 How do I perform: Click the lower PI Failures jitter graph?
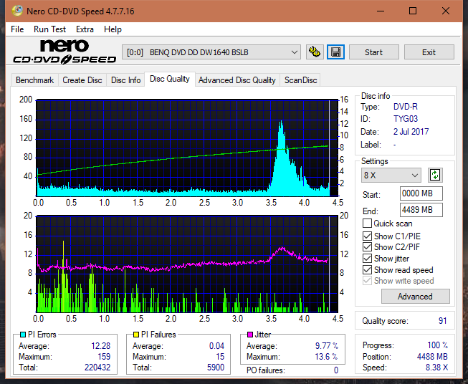[x=187, y=264]
